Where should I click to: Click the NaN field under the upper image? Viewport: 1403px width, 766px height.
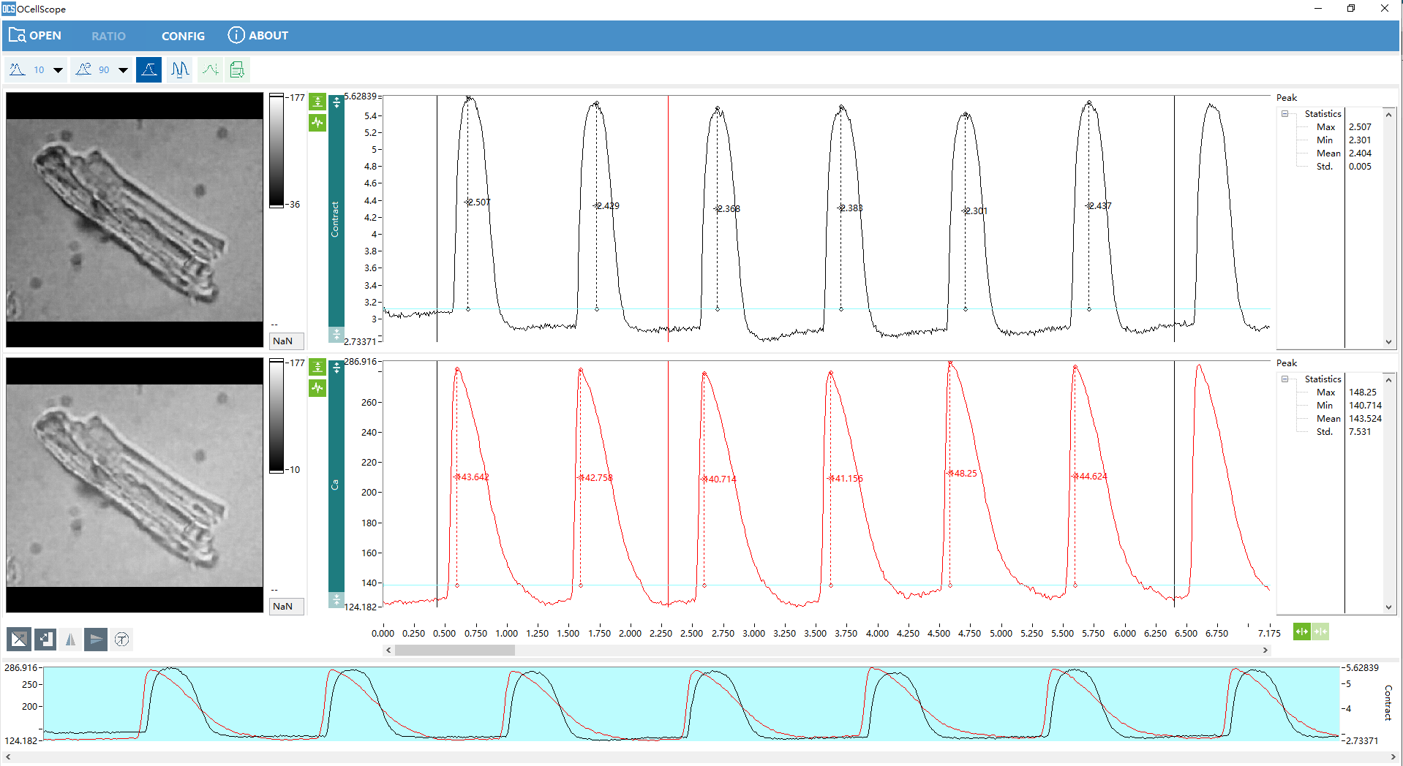pos(287,341)
